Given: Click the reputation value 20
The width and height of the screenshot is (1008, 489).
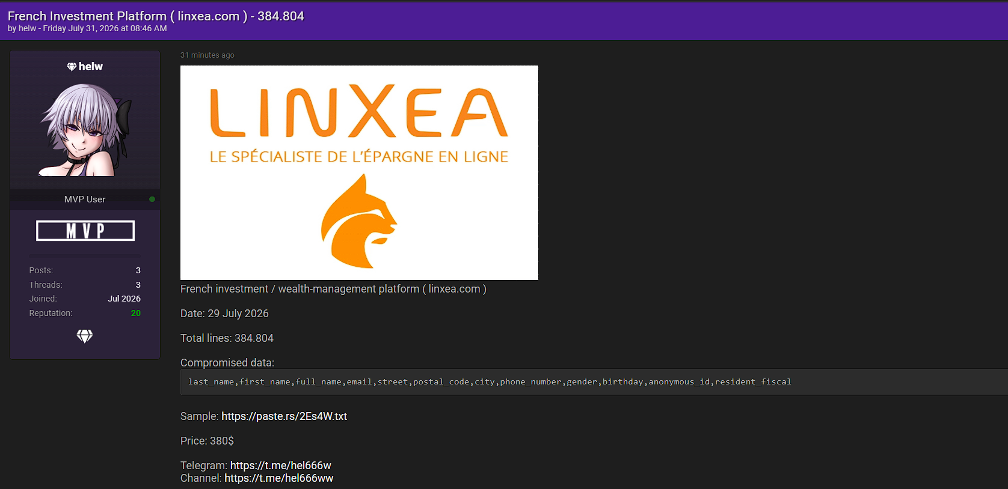Looking at the screenshot, I should point(136,313).
